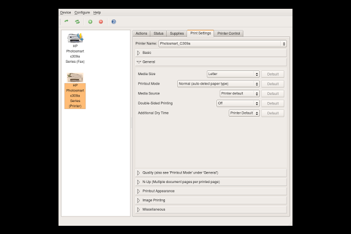
Task: Open the Media Size dropdown
Action: point(233,74)
